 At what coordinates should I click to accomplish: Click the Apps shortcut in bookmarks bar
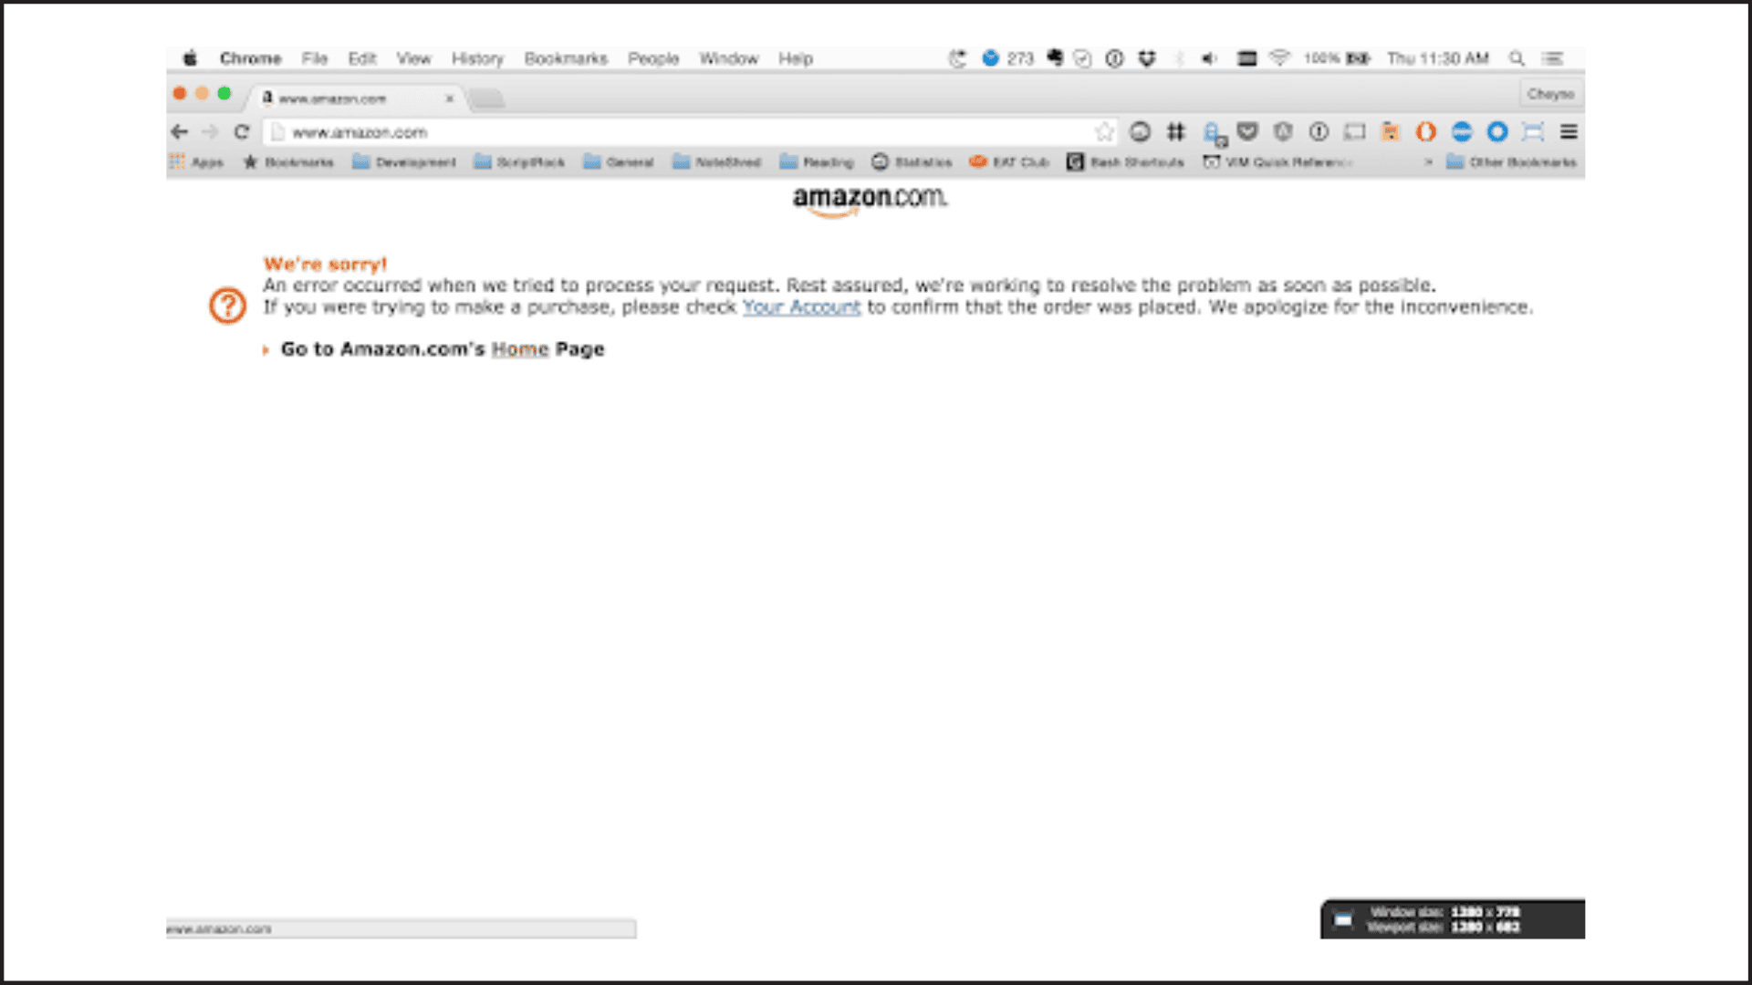coord(197,162)
